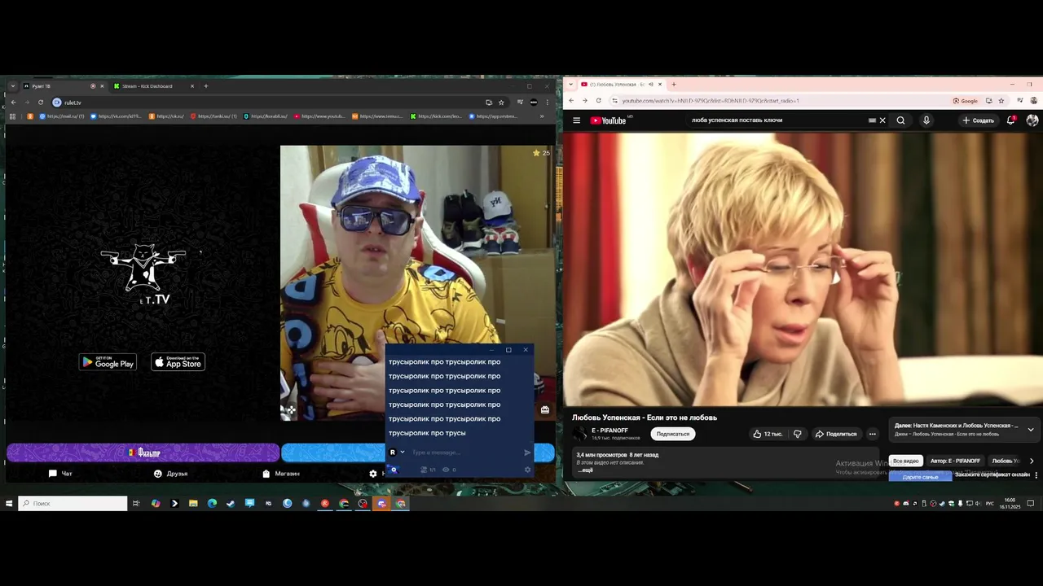
Task: Open a new tab in the YouTube window
Action: (673, 85)
